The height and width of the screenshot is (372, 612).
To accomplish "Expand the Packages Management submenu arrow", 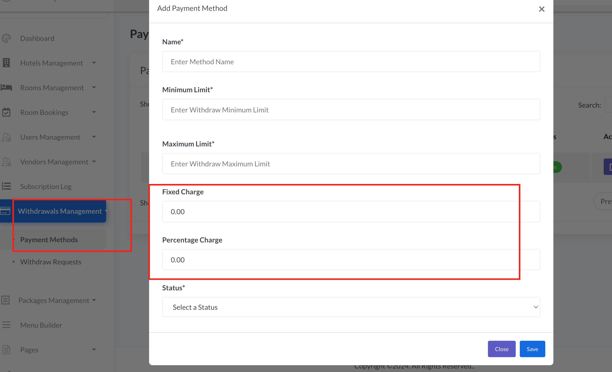I will (x=94, y=300).
